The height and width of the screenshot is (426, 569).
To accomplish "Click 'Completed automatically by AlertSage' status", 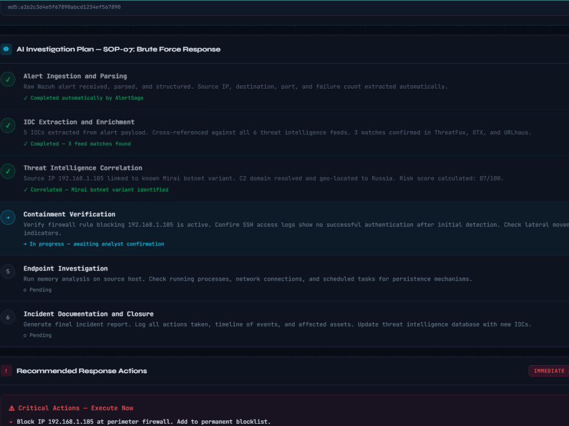I will click(x=84, y=98).
